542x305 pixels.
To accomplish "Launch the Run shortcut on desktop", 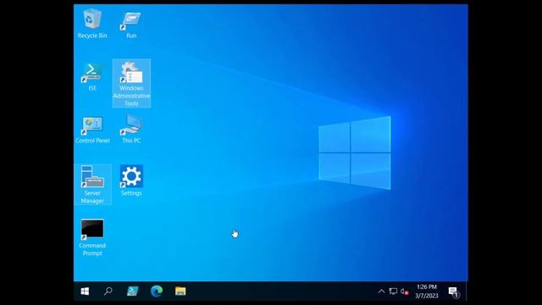I will pos(131,25).
